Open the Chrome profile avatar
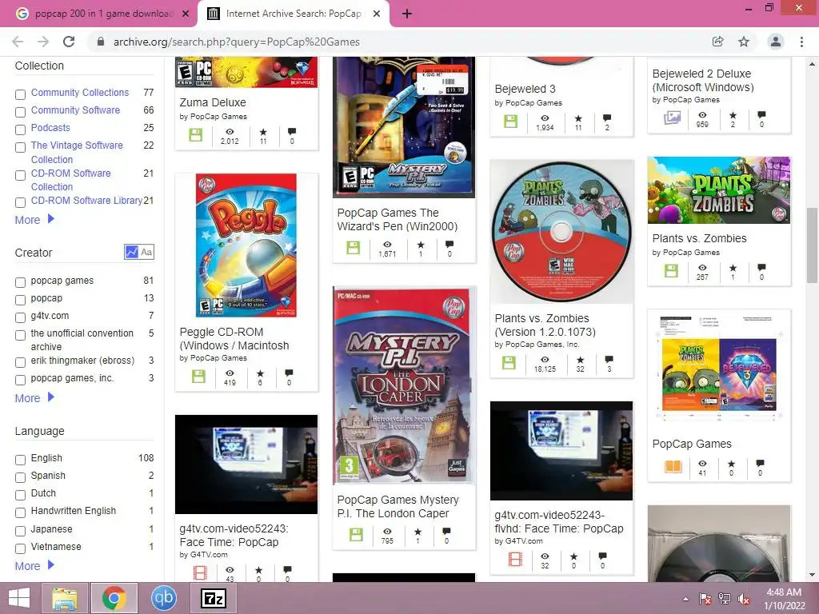The image size is (819, 614). pos(776,42)
